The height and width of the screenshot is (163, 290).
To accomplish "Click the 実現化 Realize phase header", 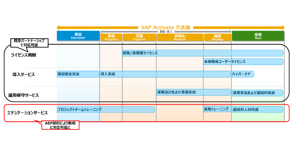I will [180, 37].
